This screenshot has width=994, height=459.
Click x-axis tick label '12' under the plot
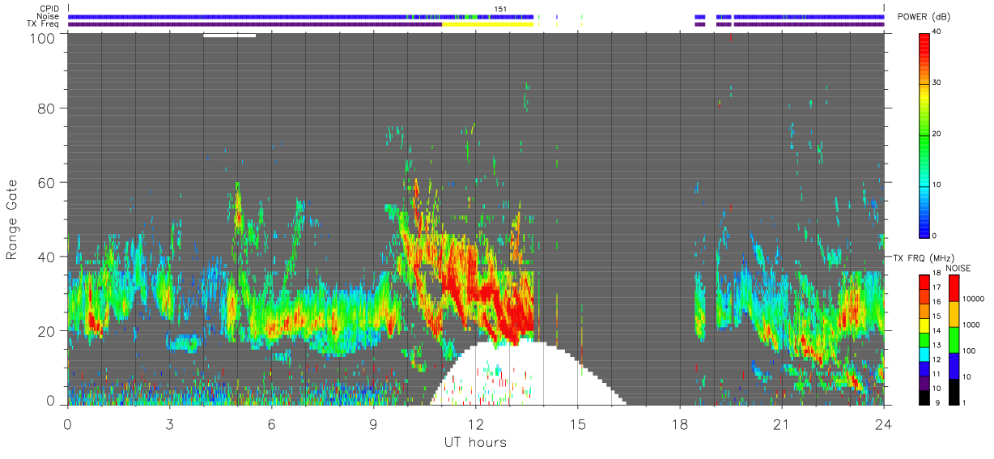point(475,424)
